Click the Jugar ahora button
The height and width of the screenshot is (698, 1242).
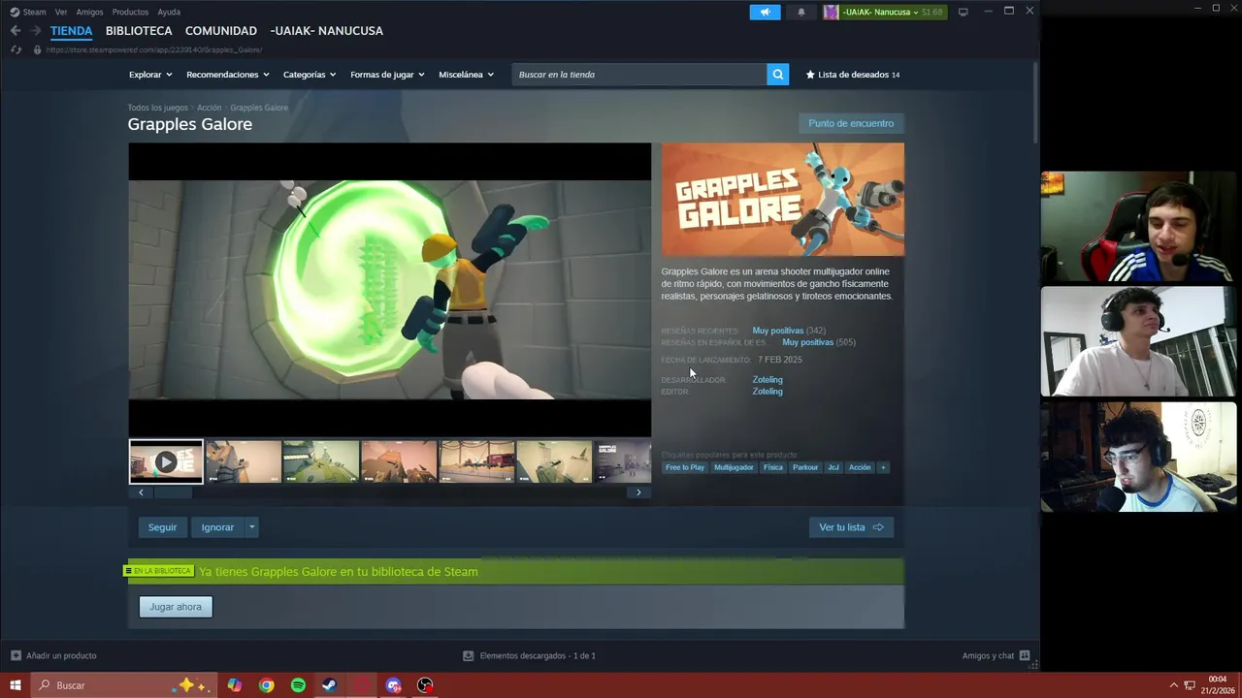(x=176, y=607)
